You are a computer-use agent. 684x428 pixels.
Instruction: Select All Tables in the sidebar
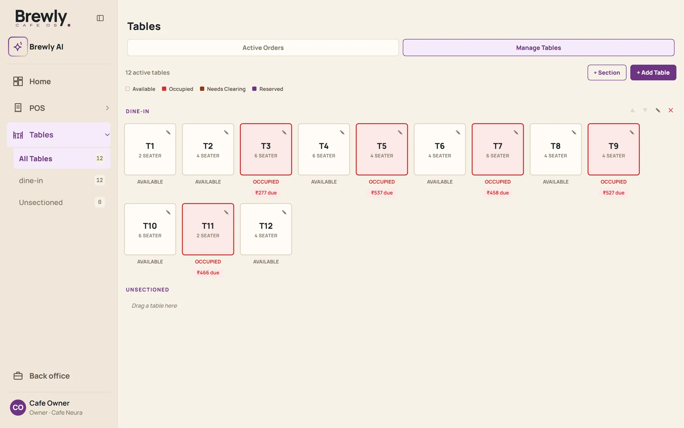tap(62, 159)
